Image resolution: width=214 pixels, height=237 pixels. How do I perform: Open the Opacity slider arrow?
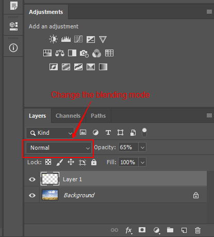[x=142, y=147]
